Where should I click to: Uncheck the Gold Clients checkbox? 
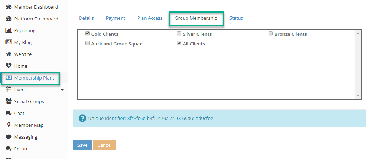(x=87, y=34)
